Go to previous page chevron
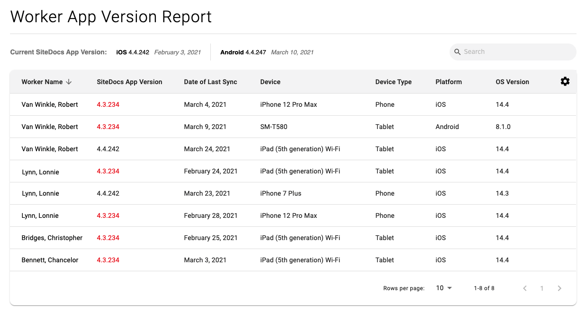This screenshot has width=586, height=319. pos(524,288)
